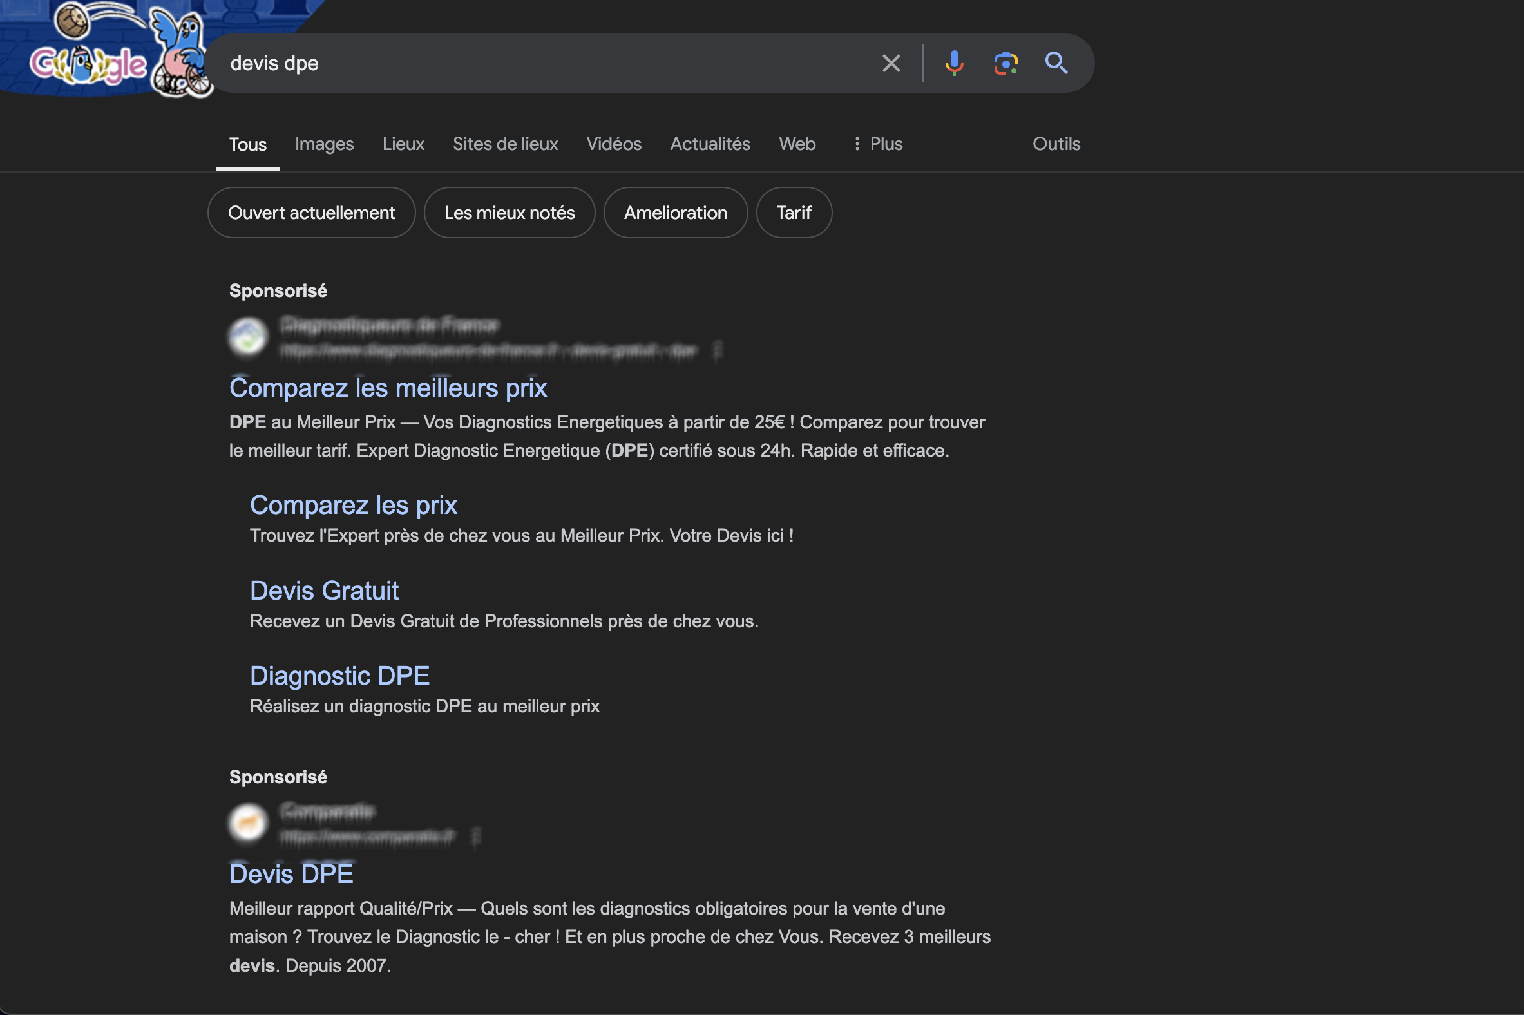Click text 'Réalisez un diagnostic DPE au meilleur prix'
The width and height of the screenshot is (1524, 1015).
click(x=424, y=706)
